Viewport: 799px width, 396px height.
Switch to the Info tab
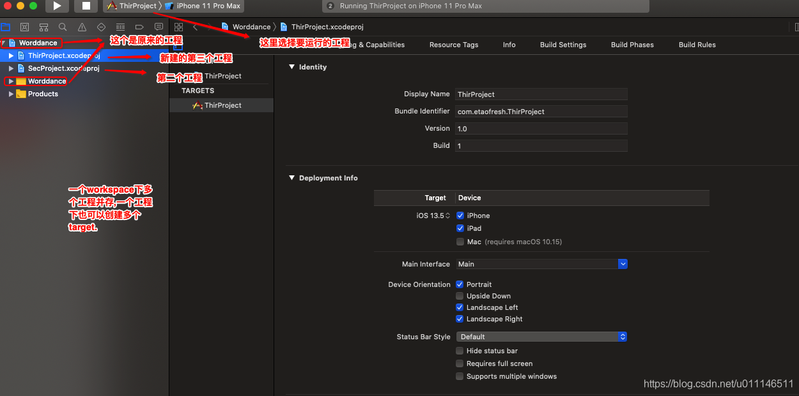509,45
